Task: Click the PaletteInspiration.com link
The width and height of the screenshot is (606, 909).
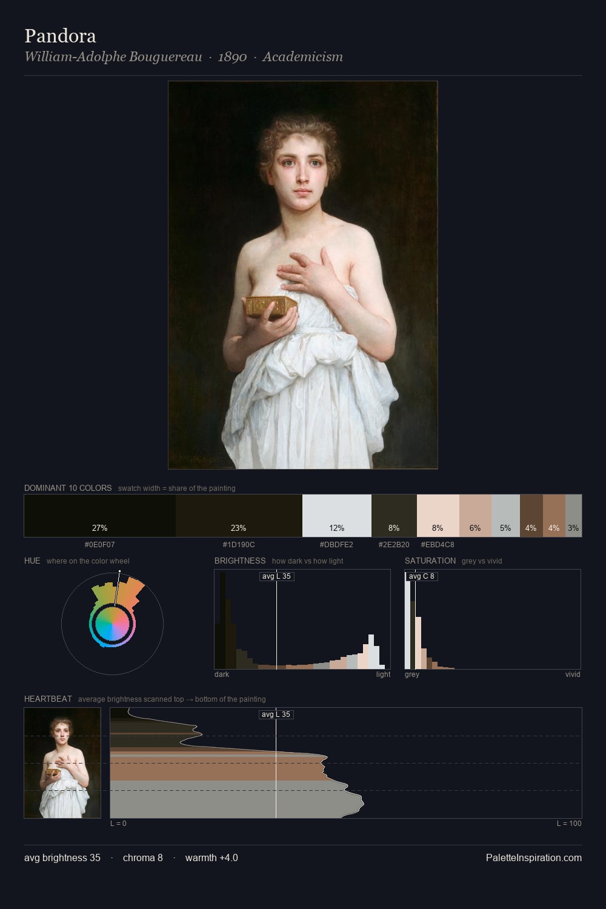Action: click(x=534, y=857)
